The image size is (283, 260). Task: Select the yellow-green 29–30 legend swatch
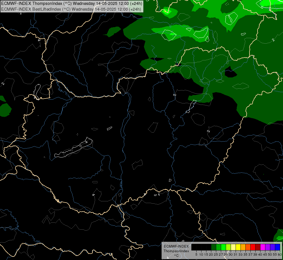click(228, 247)
